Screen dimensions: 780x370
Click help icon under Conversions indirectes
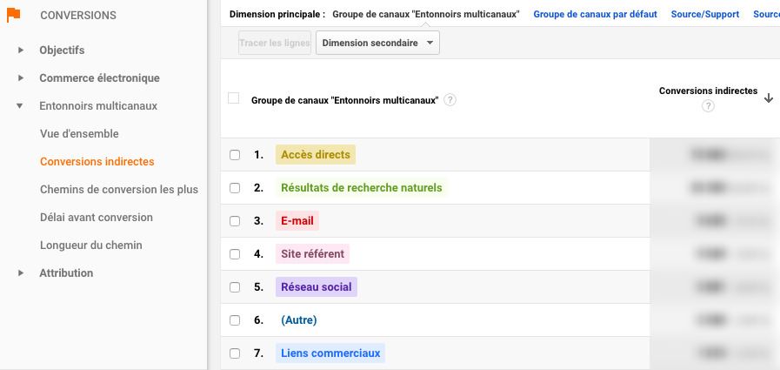(708, 106)
